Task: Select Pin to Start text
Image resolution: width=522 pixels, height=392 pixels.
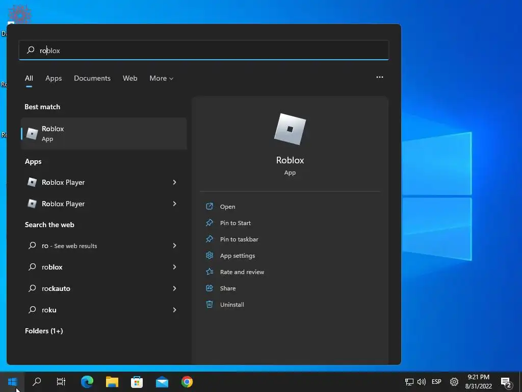Action: pyautogui.click(x=236, y=223)
